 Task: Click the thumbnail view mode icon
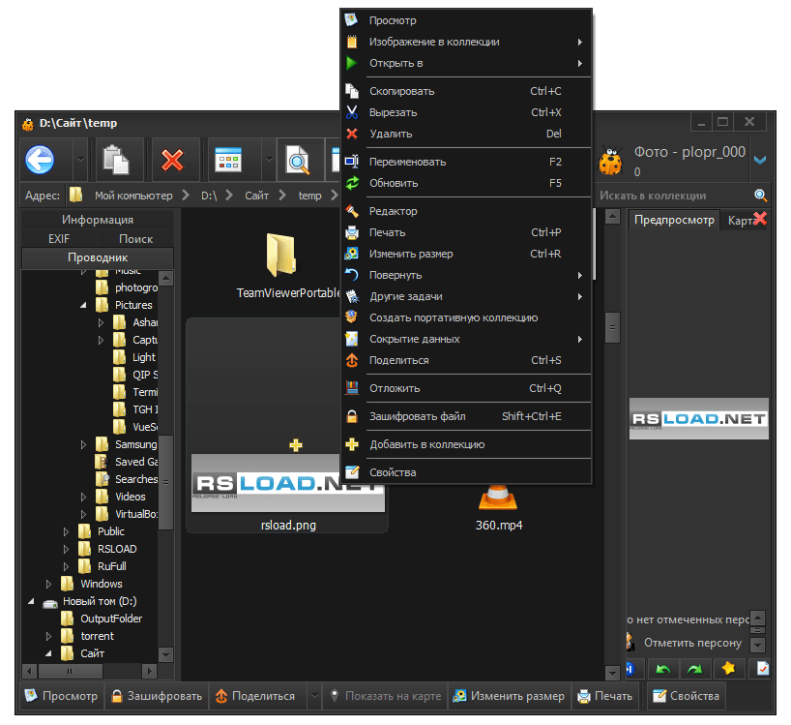tap(229, 160)
